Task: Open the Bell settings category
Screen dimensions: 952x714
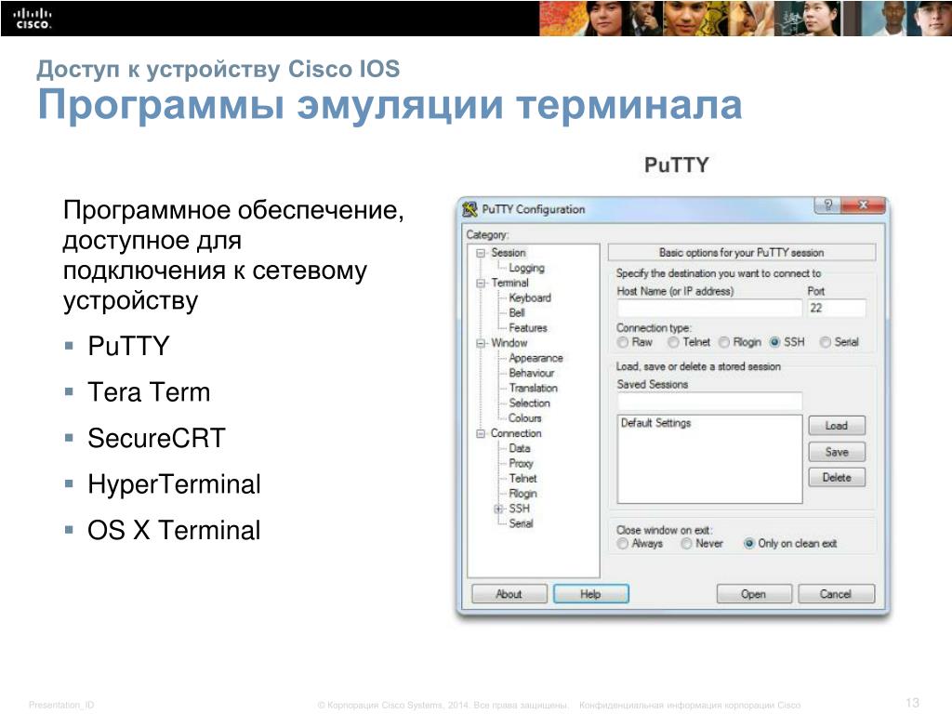Action: click(x=517, y=312)
